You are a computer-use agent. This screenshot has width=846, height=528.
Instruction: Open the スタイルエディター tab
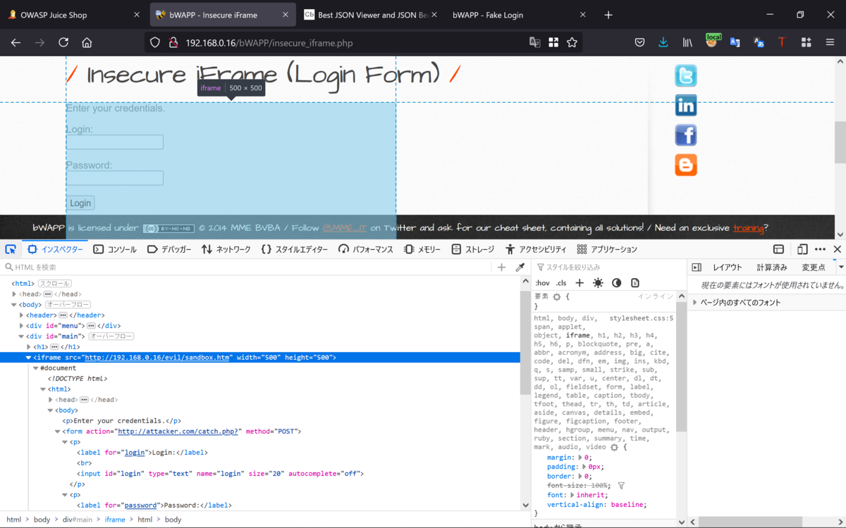click(294, 249)
